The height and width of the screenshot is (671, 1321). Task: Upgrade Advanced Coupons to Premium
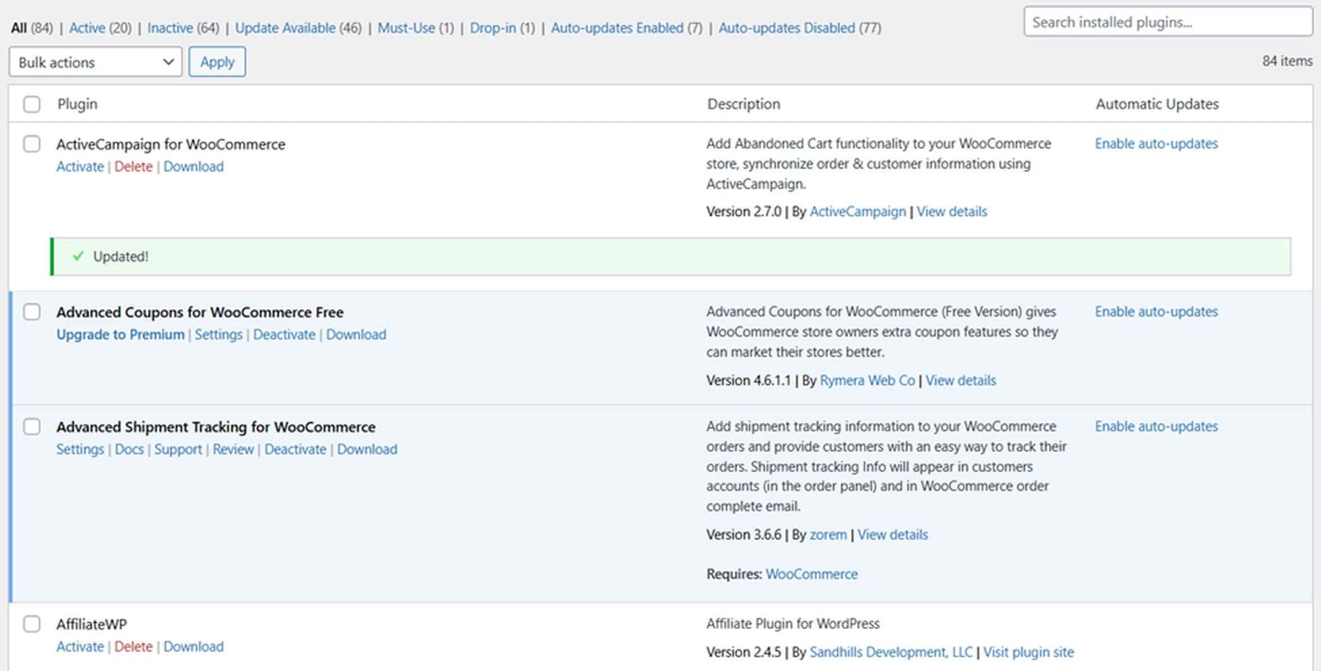[x=120, y=334]
